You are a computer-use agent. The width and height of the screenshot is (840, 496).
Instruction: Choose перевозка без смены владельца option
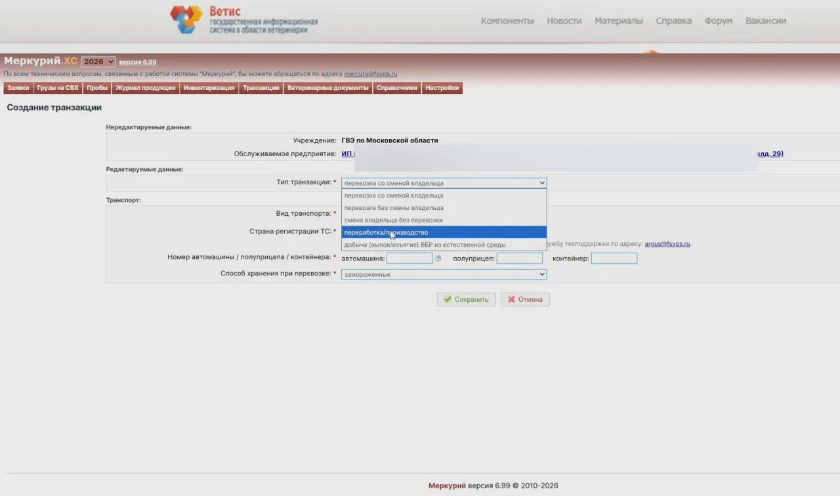click(x=444, y=208)
